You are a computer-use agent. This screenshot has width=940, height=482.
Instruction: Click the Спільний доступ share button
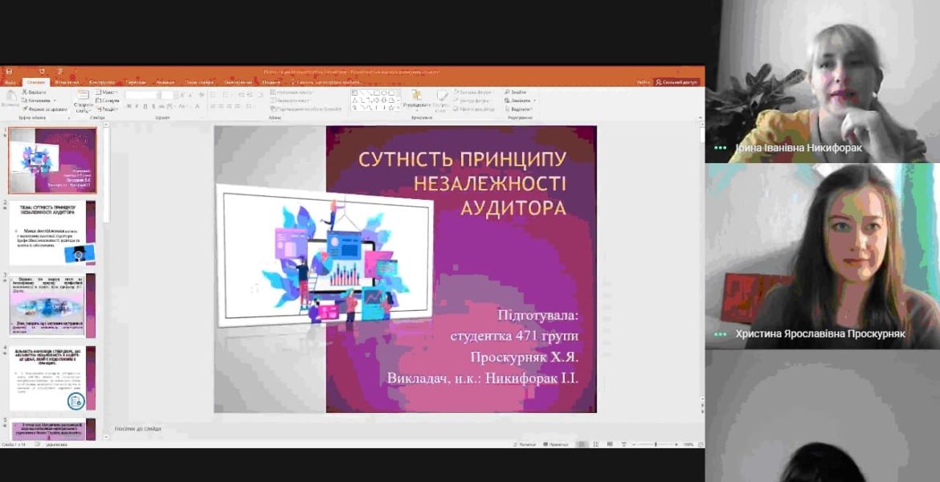coord(676,82)
